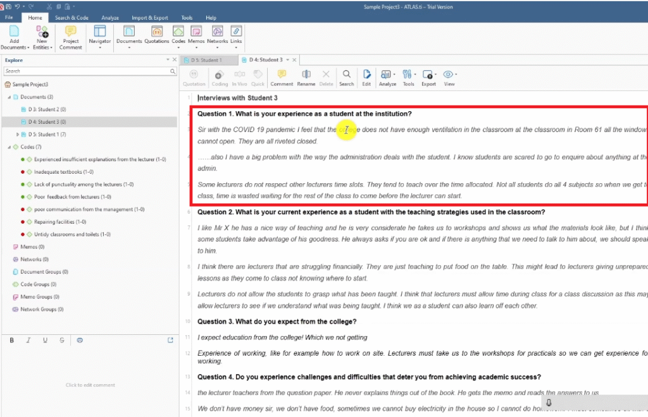Click the Search magnifier in document toolbar
The width and height of the screenshot is (648, 417).
(346, 76)
